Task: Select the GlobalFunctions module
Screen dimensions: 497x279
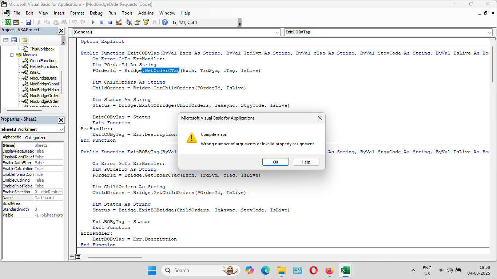Action: 43,61
